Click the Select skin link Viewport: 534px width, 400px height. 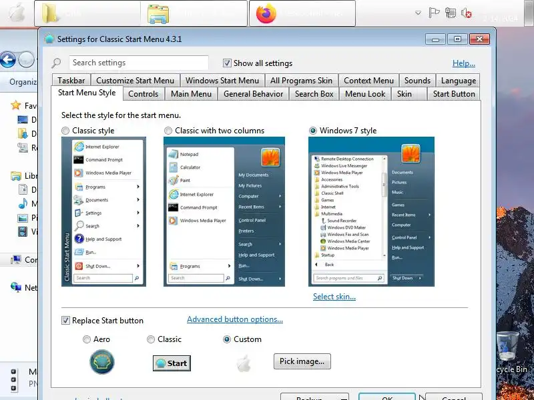click(x=334, y=297)
